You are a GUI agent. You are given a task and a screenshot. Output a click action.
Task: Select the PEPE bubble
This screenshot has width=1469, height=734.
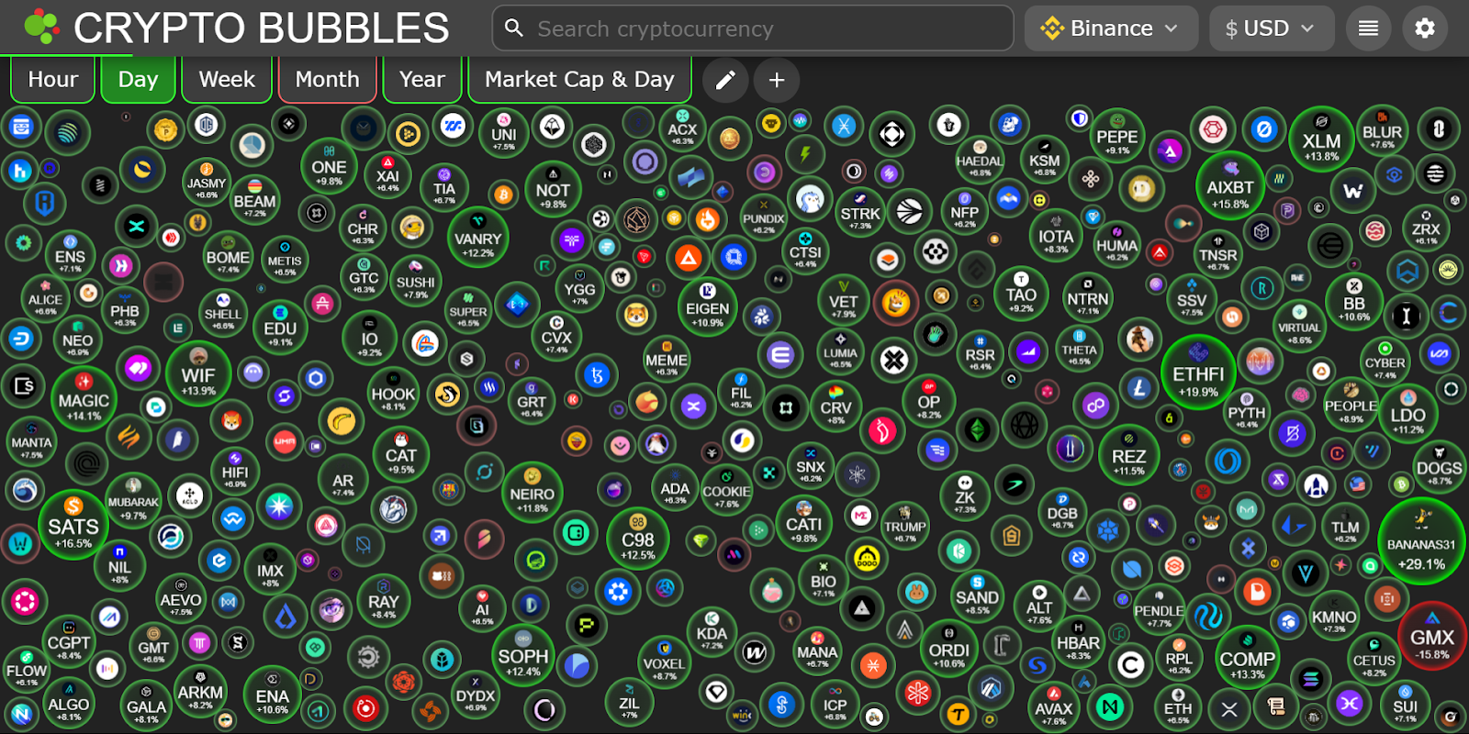[x=1117, y=135]
